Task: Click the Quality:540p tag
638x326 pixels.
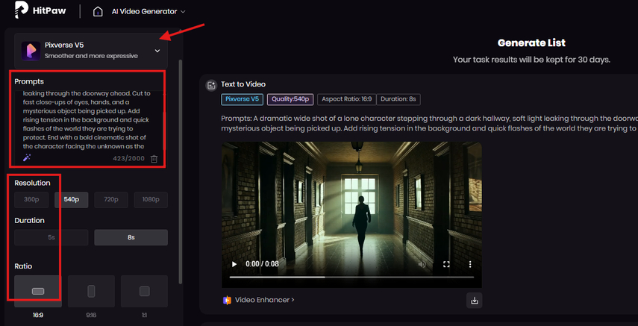Action: [x=290, y=99]
